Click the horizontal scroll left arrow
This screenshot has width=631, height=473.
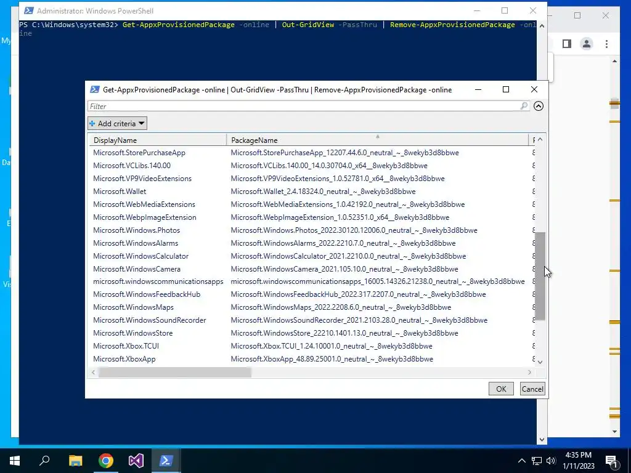94,373
